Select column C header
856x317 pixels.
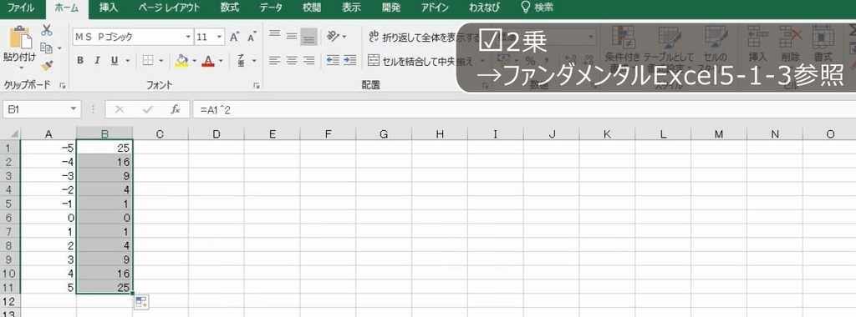click(160, 133)
